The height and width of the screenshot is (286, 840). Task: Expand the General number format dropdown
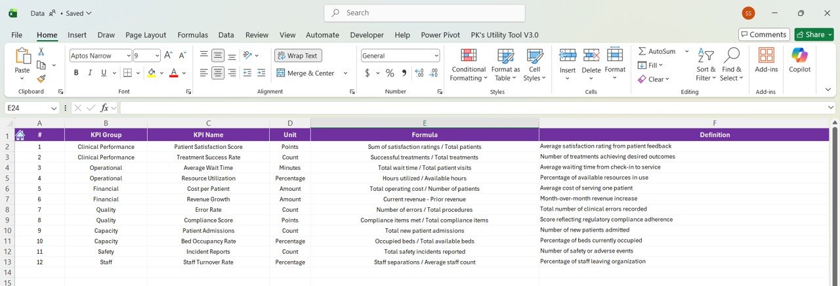pyautogui.click(x=436, y=56)
